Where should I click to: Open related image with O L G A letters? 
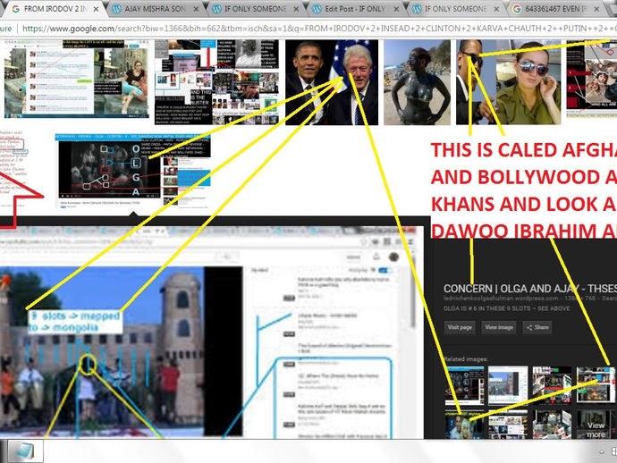465,385
